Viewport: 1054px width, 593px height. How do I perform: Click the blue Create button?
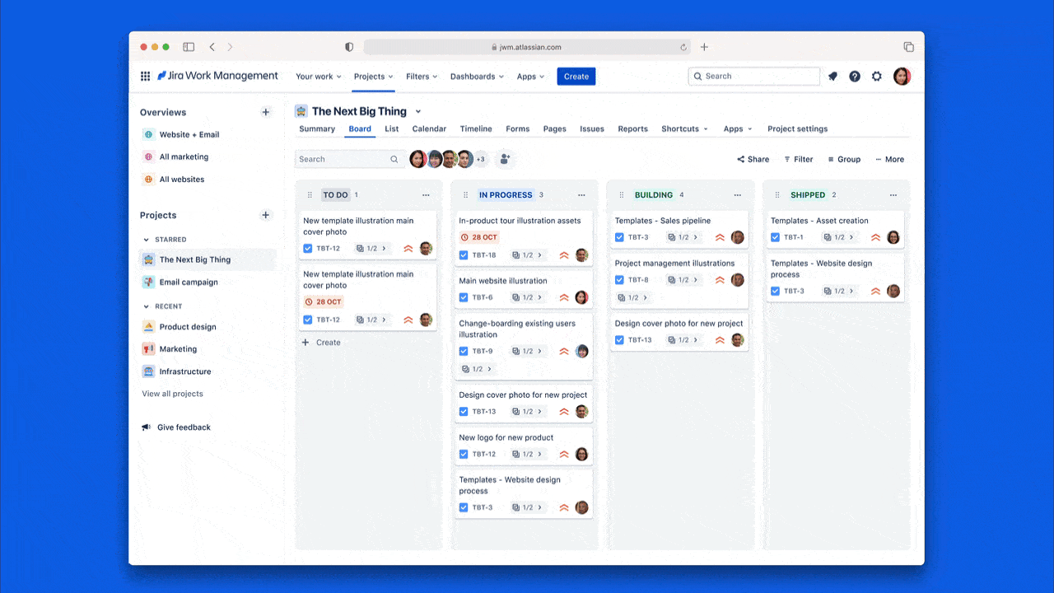[576, 76]
